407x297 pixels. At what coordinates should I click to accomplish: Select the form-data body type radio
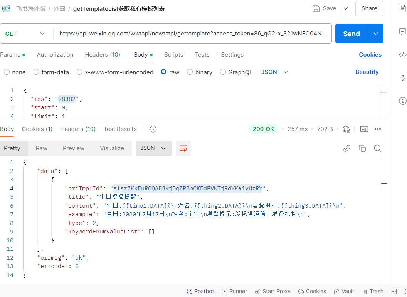click(x=36, y=72)
